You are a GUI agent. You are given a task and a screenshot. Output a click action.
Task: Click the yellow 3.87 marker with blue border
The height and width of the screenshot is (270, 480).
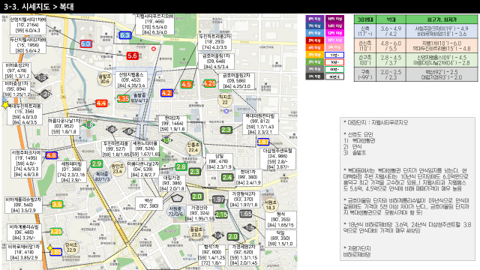(263, 142)
